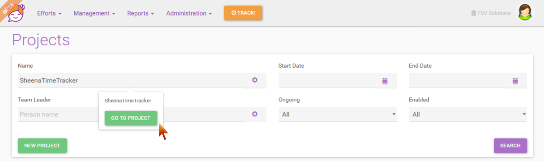This screenshot has height=161, width=544.
Task: Click the NEW PROJECT button
Action: pyautogui.click(x=42, y=145)
